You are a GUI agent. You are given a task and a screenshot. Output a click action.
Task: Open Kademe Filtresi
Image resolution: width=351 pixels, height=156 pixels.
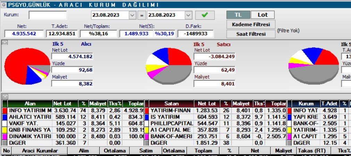click(251, 25)
